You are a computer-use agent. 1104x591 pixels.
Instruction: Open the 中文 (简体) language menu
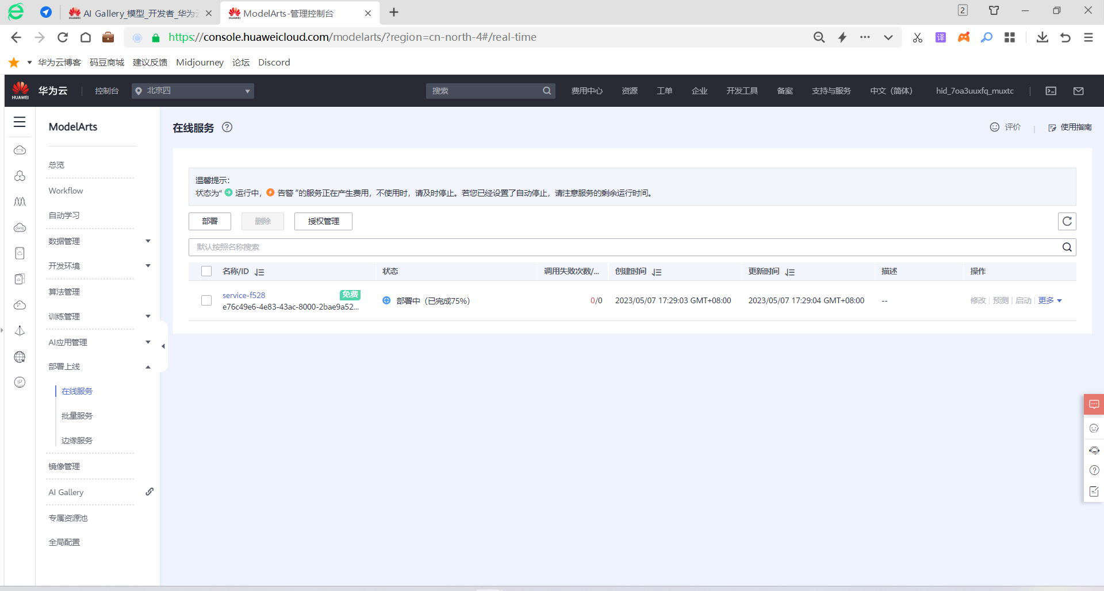point(891,91)
